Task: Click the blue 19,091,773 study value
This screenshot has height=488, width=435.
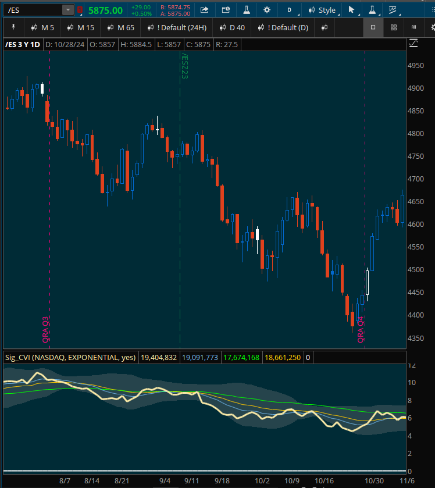Action: [200, 357]
